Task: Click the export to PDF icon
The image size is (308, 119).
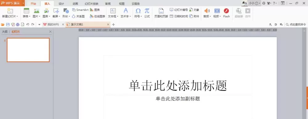Action: pyautogui.click(x=13, y=25)
